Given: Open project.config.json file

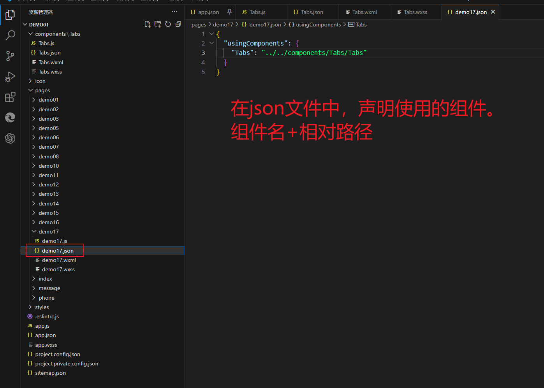Looking at the screenshot, I should coord(102,354).
